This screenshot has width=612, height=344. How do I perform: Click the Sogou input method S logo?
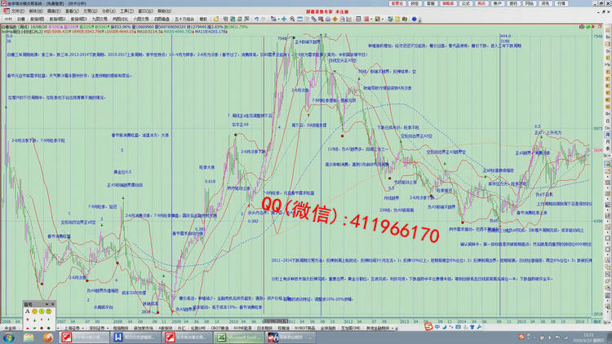[428, 327]
